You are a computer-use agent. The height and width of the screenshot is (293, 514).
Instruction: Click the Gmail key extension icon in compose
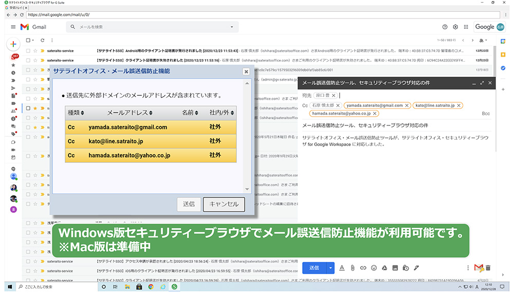tap(479, 268)
